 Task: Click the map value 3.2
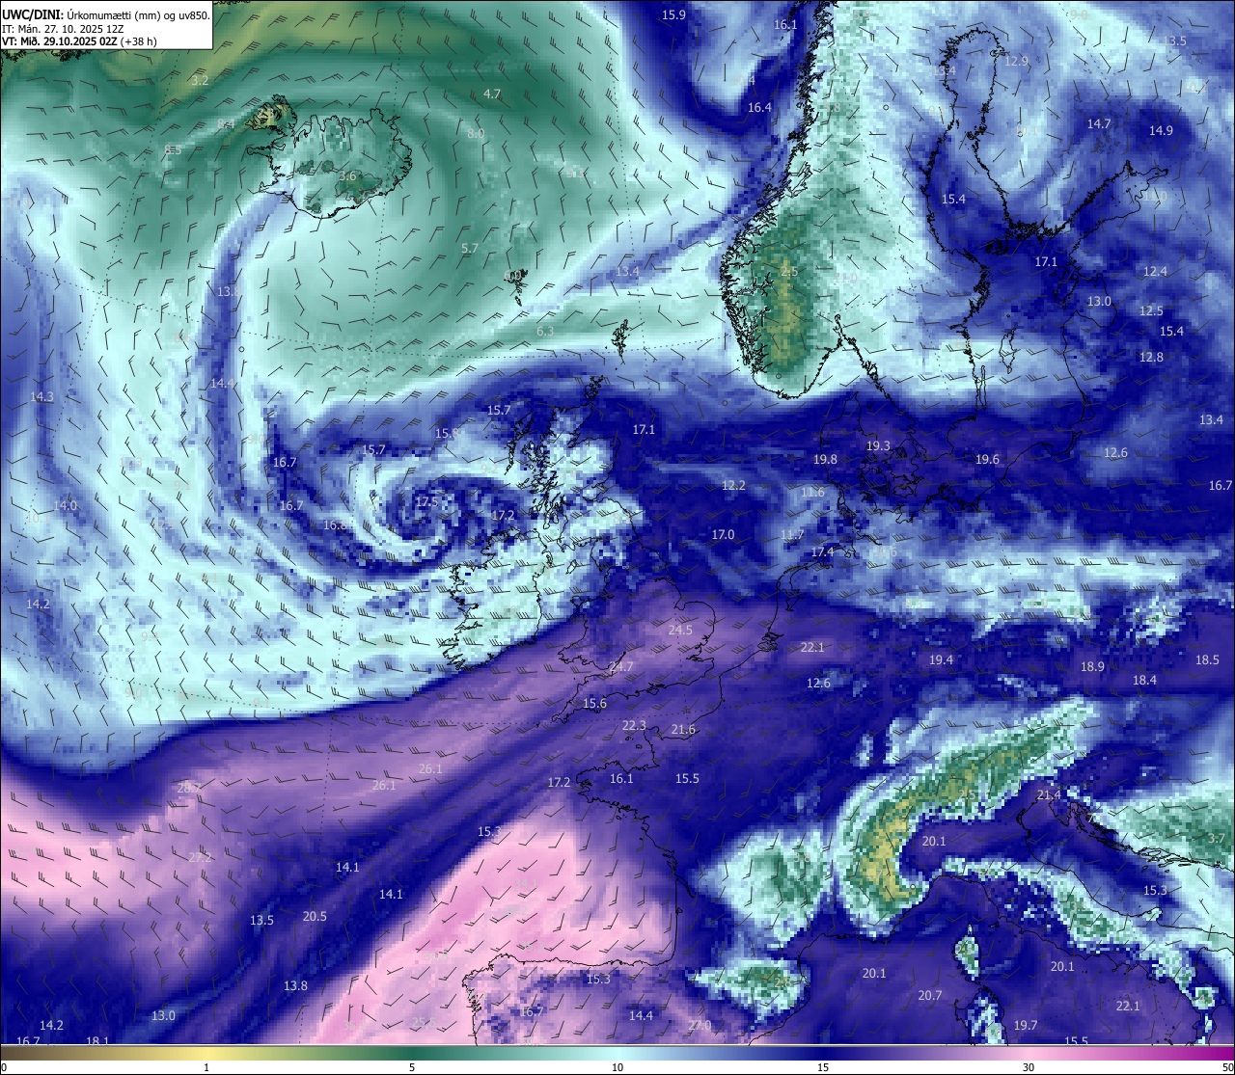tap(200, 80)
